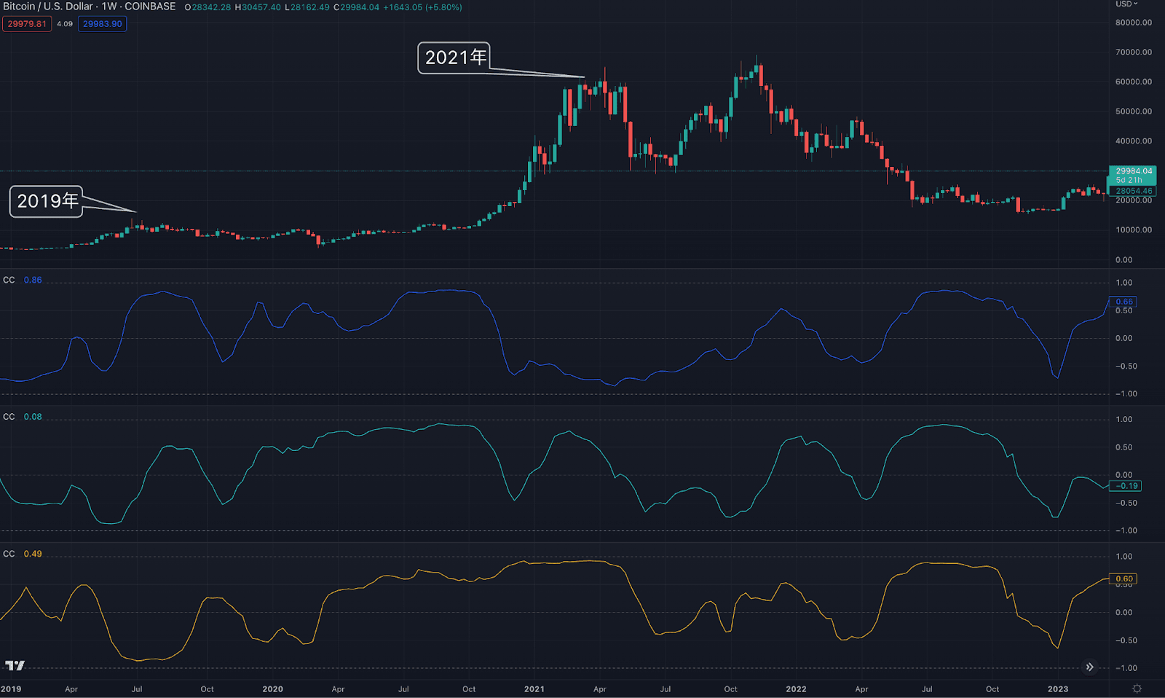Select the 2021年 callout annotation

click(454, 58)
